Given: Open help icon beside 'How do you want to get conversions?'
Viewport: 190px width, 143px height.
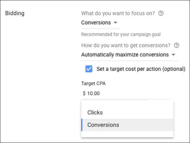Looking at the screenshot, I should (x=176, y=45).
